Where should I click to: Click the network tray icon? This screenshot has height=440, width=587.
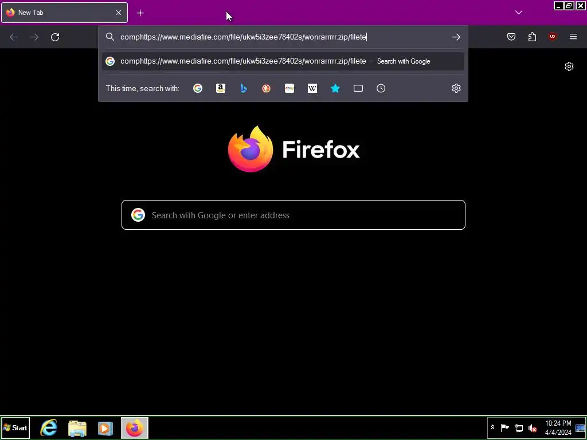(x=518, y=427)
